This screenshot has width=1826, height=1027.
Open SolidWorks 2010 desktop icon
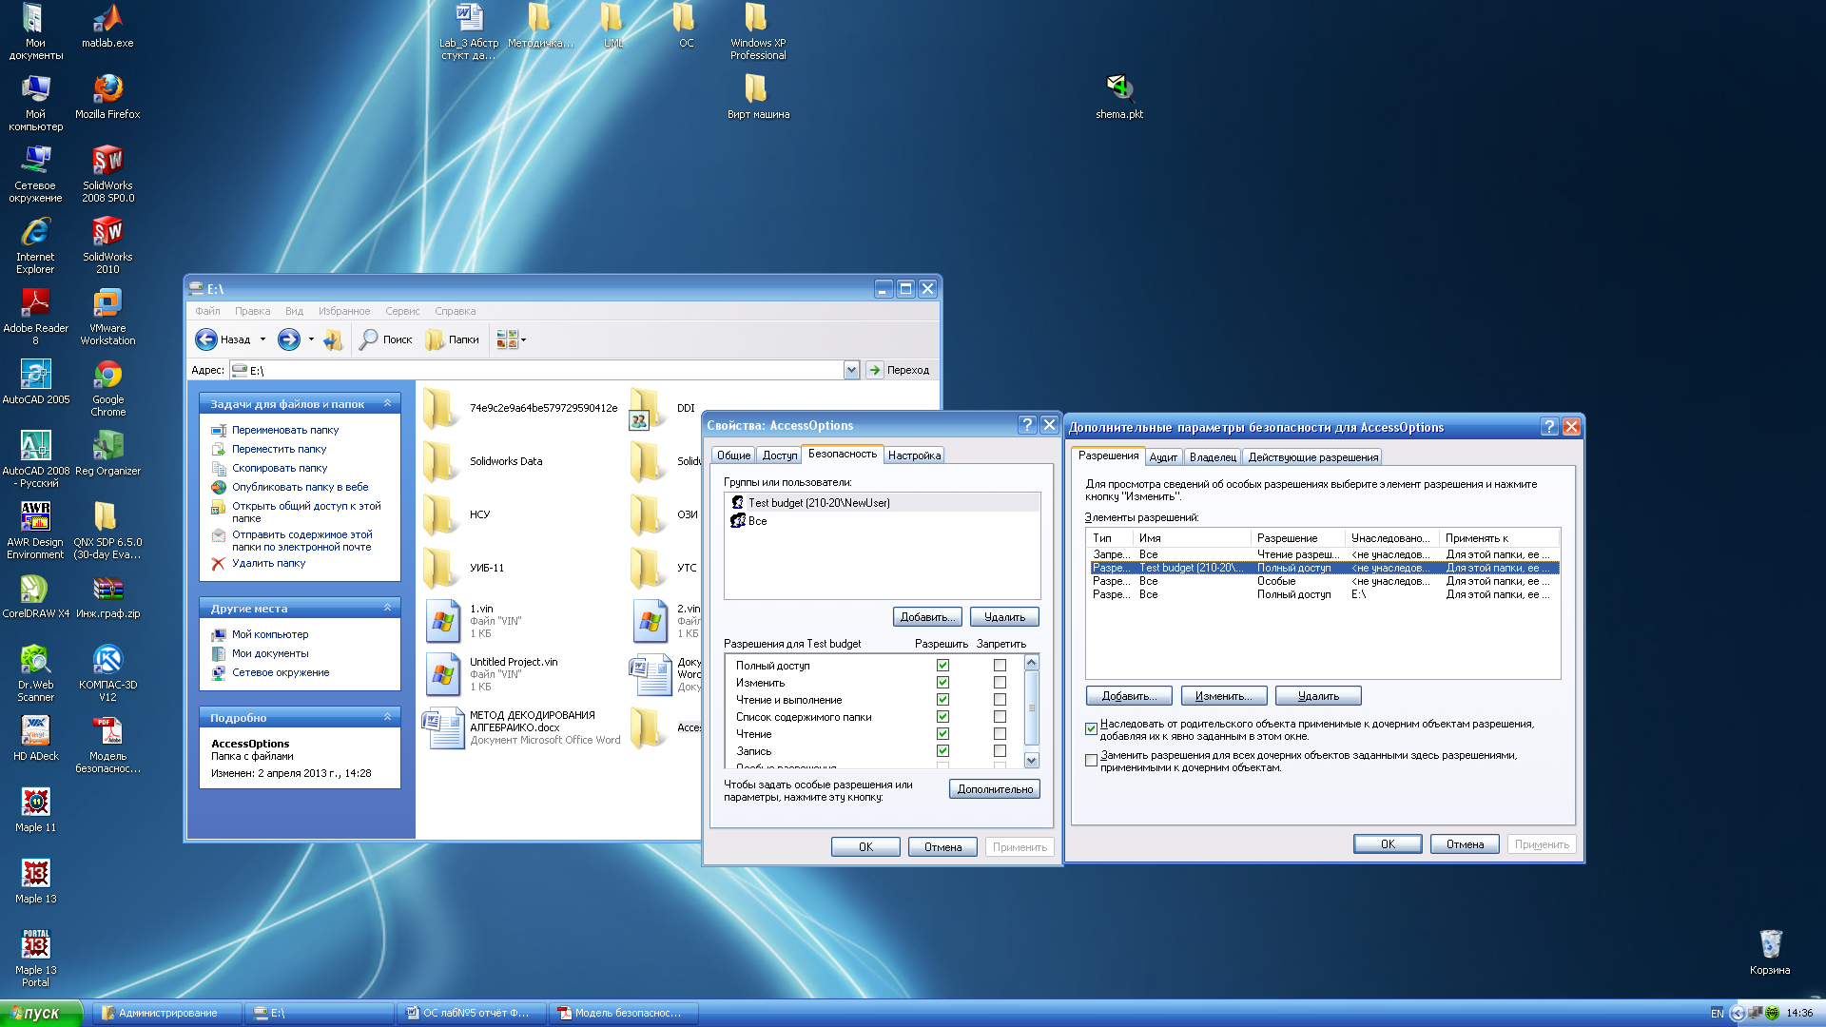click(x=107, y=245)
